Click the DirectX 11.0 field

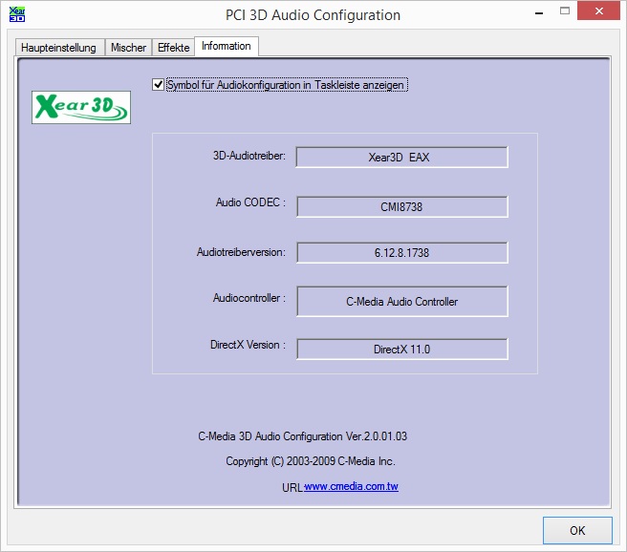tap(401, 350)
